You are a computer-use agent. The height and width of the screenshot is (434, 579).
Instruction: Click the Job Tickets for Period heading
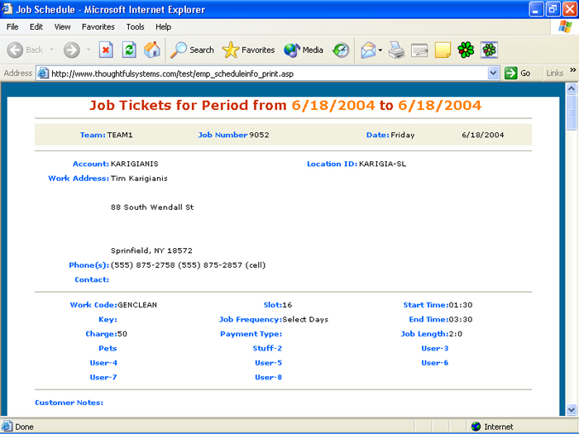coord(285,105)
